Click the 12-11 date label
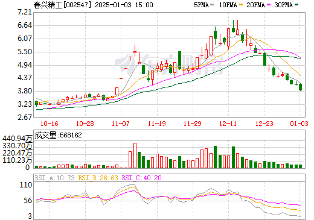Screen dimensions: 314x220 (228, 124)
